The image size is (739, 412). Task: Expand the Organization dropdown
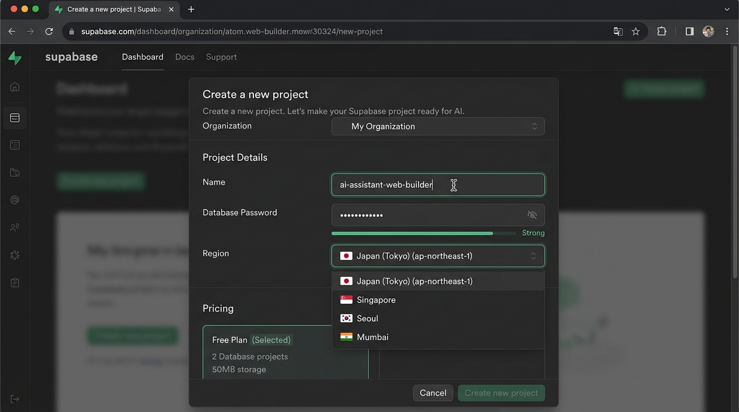(x=438, y=127)
